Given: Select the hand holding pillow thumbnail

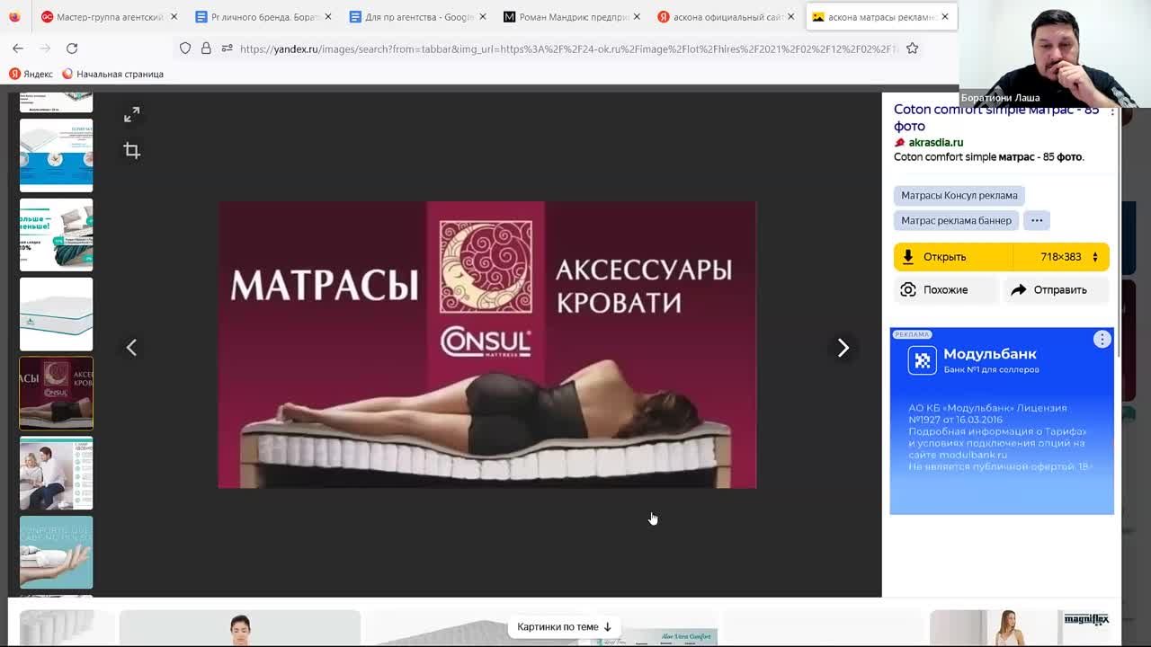Looking at the screenshot, I should tap(56, 552).
